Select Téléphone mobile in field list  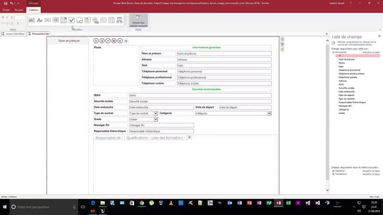(x=348, y=77)
